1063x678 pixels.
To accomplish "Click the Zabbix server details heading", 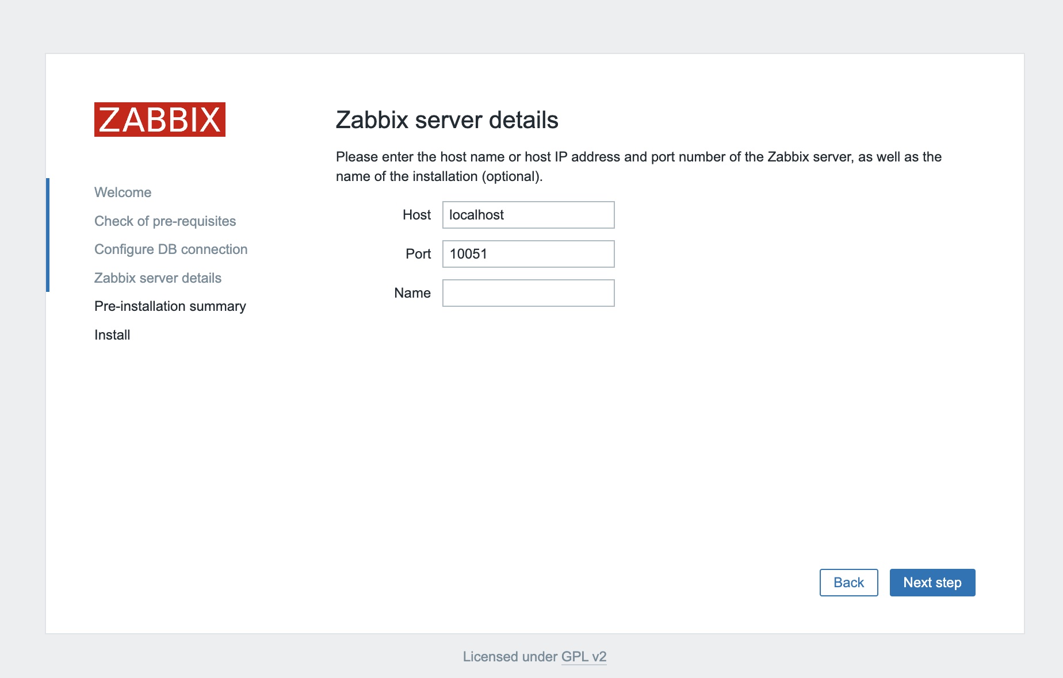I will click(x=447, y=120).
